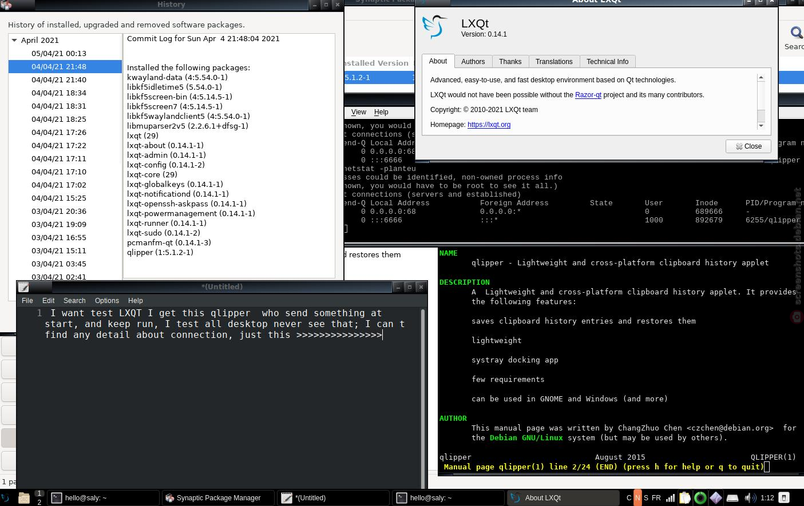
Task: Select the history entry 04/04/21 18:34
Action: pos(65,93)
